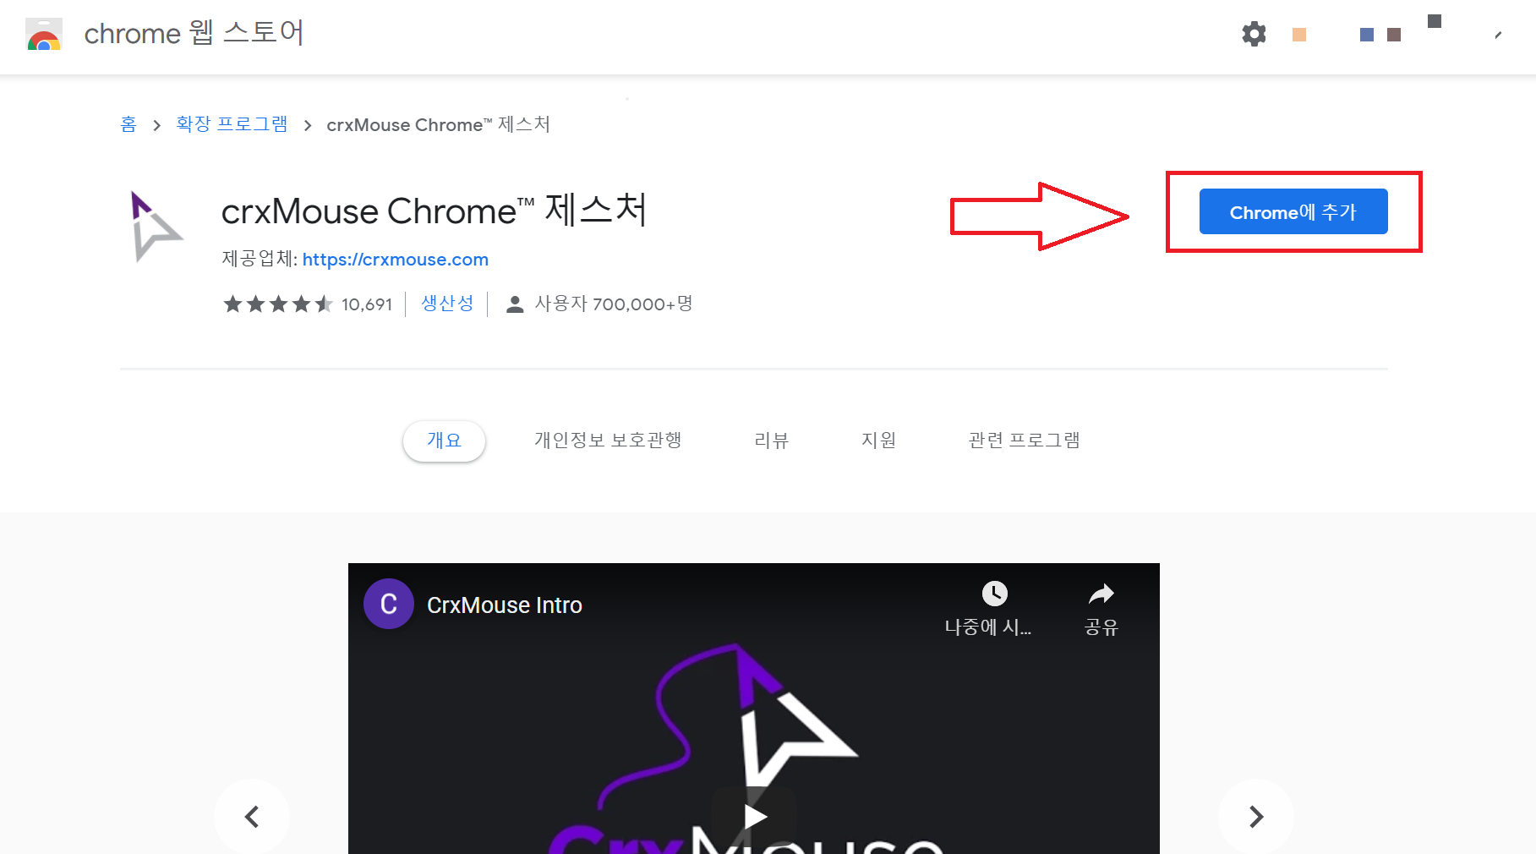The height and width of the screenshot is (854, 1536).
Task: Click the Chrome에 추가 button
Action: [x=1293, y=211]
